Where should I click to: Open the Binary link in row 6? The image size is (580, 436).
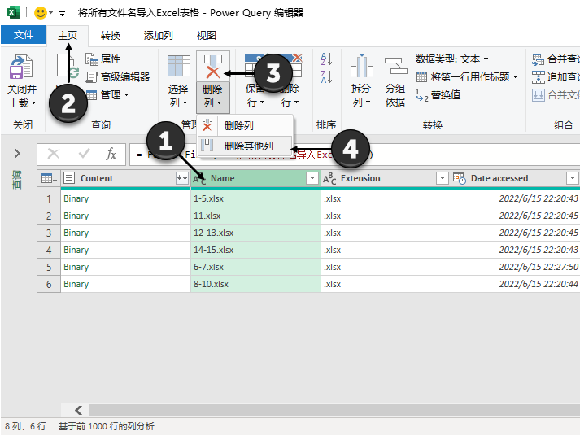pos(76,284)
